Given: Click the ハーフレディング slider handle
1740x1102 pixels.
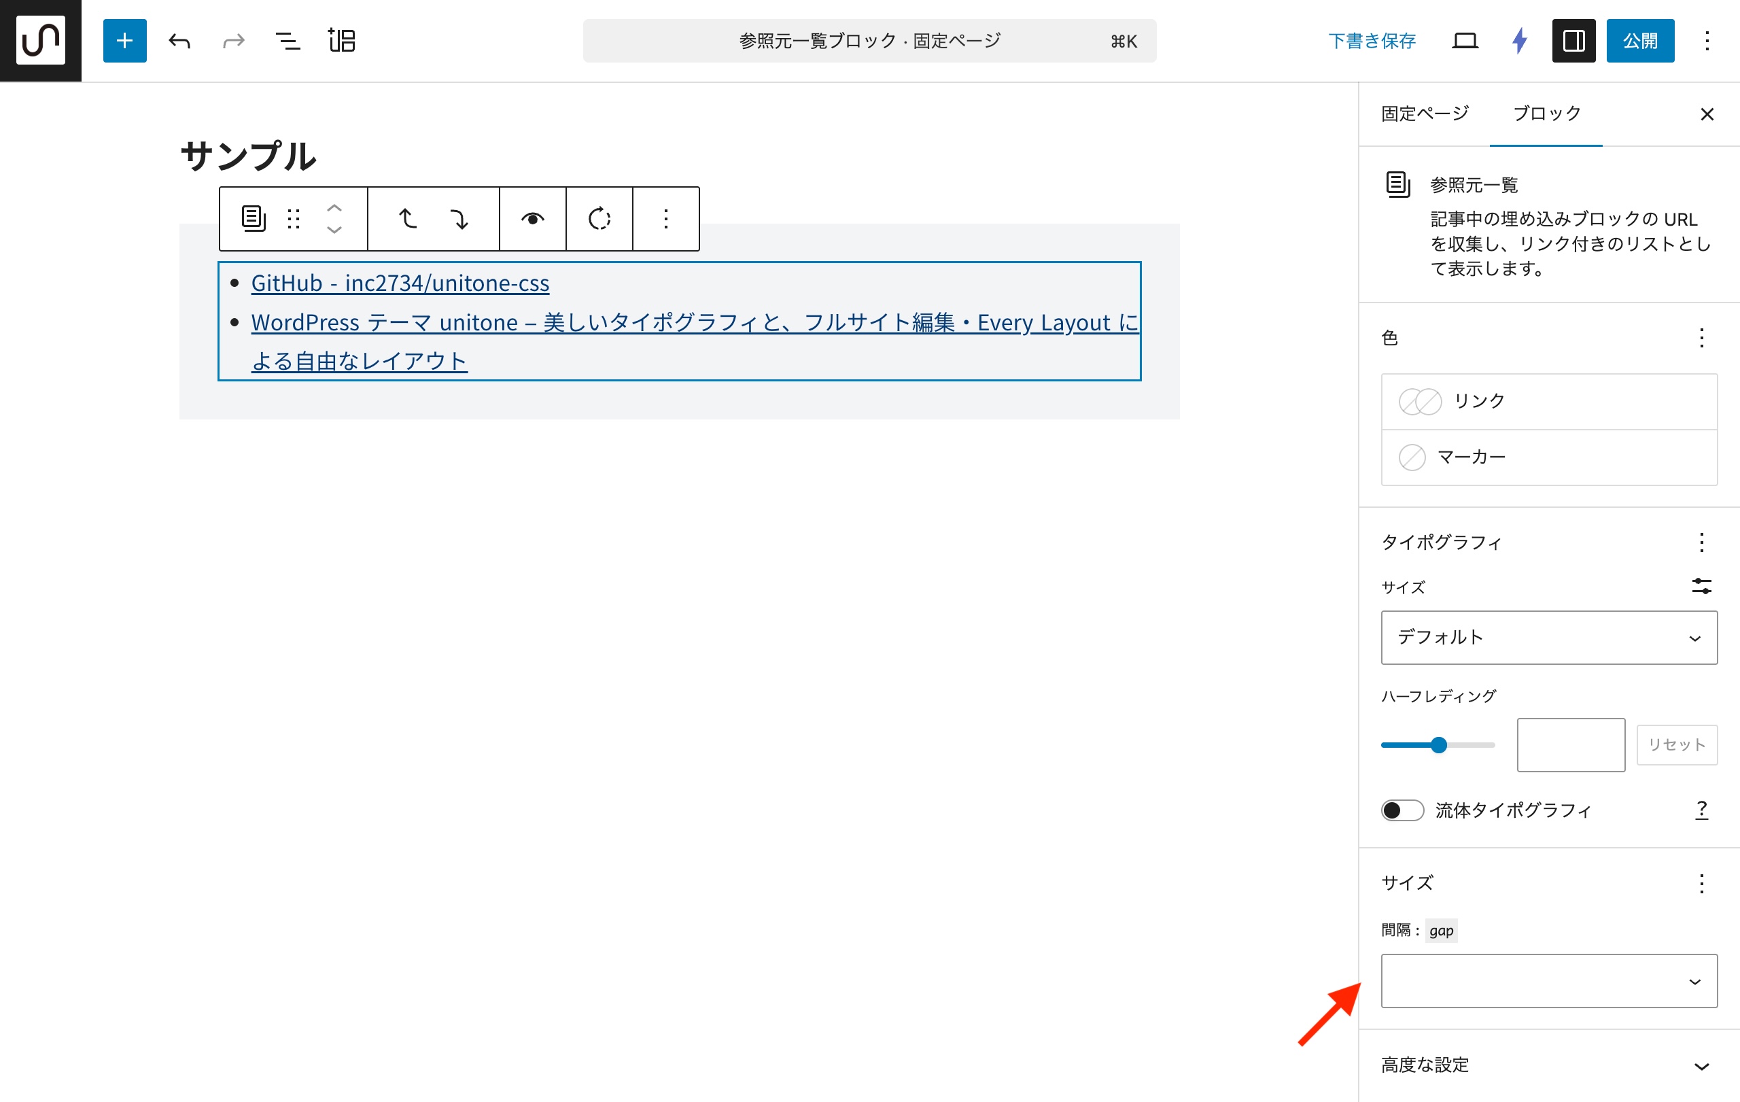Looking at the screenshot, I should click(x=1439, y=745).
